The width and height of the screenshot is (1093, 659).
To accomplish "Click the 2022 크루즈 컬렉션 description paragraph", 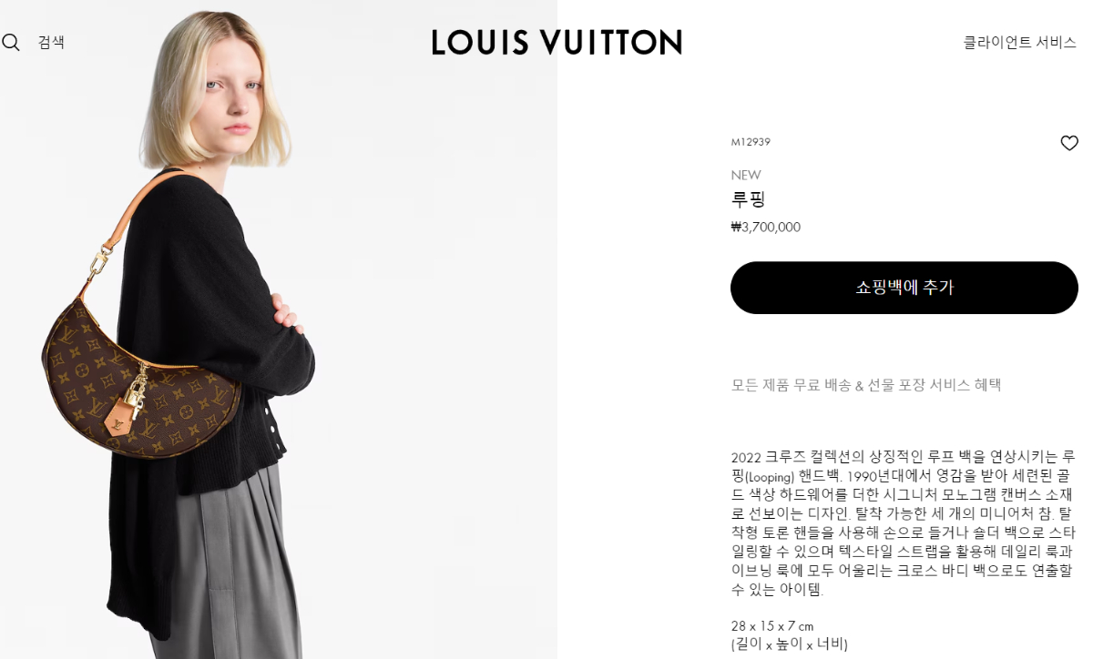I will [904, 522].
